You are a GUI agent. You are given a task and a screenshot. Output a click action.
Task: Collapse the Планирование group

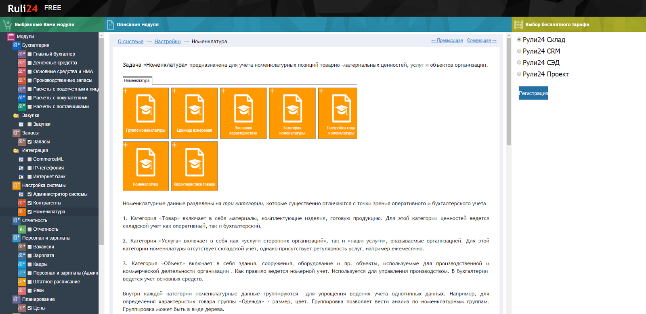pos(16,299)
